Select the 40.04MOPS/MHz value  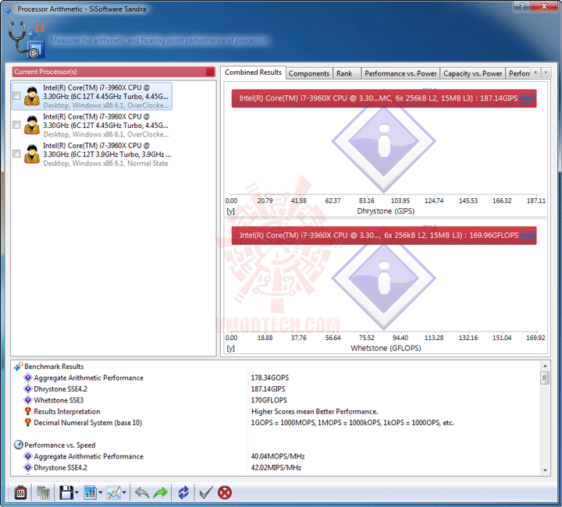[278, 456]
